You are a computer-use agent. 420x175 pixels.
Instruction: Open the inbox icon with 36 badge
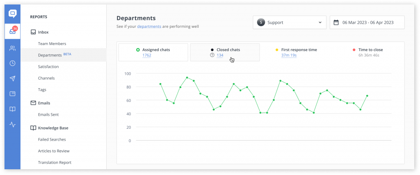point(13,31)
